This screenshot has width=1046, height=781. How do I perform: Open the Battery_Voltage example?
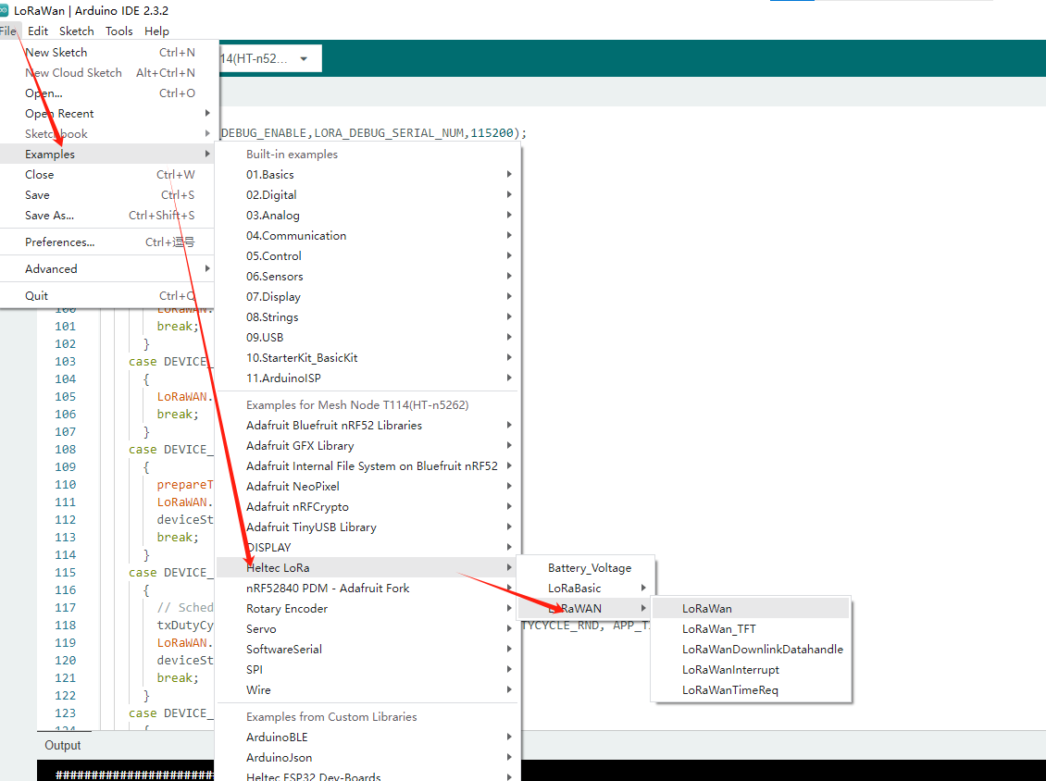click(x=589, y=568)
